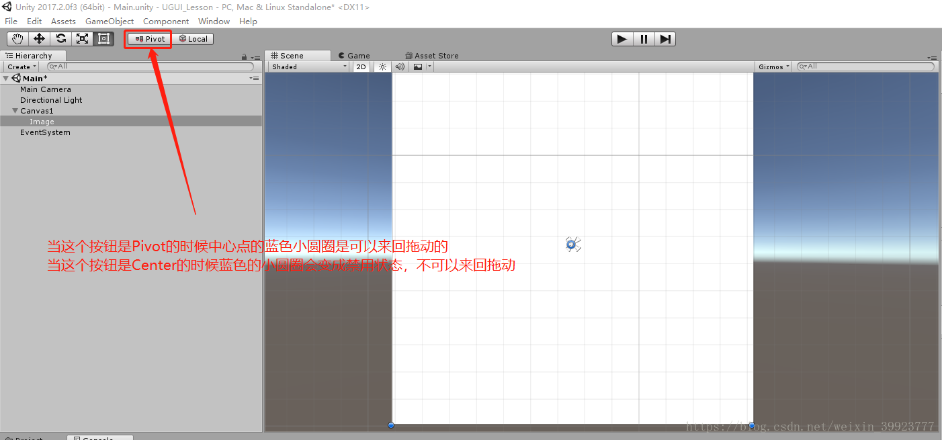The image size is (942, 440).
Task: Select the Rect Transform tool
Action: 103,39
